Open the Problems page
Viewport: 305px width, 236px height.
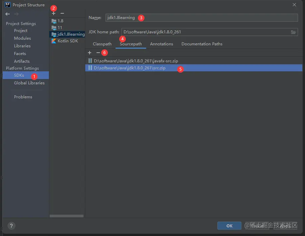[x=23, y=97]
